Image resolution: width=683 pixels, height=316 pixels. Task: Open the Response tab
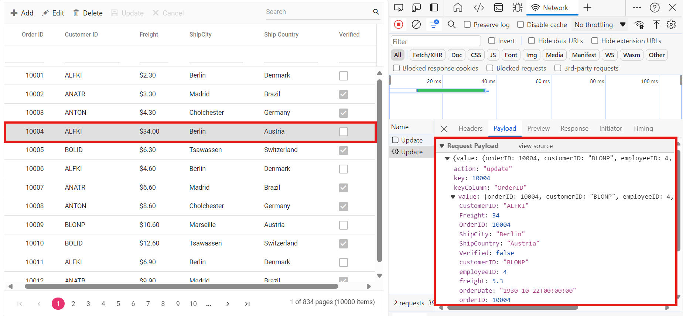(574, 128)
